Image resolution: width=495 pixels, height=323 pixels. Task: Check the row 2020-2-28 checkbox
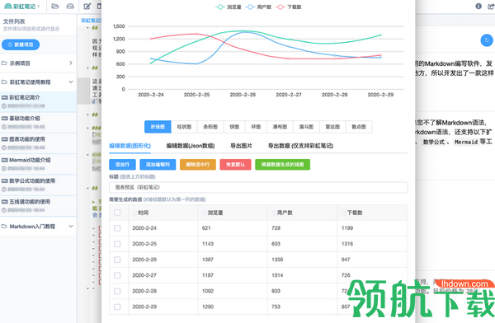click(x=117, y=291)
